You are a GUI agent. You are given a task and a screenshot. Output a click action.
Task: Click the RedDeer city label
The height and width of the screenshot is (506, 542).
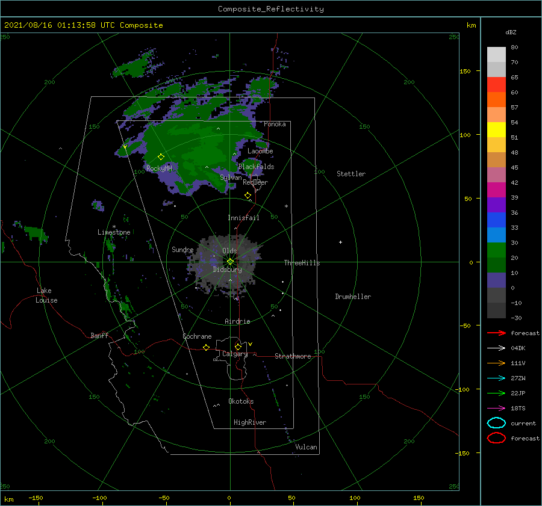coord(255,182)
